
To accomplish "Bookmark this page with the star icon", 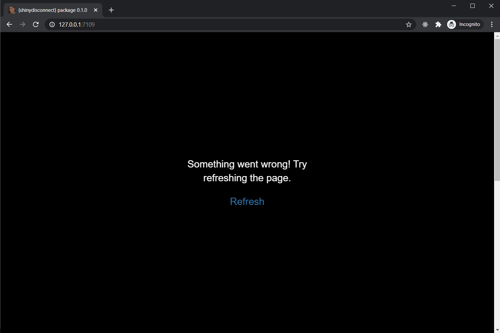I will tap(409, 24).
